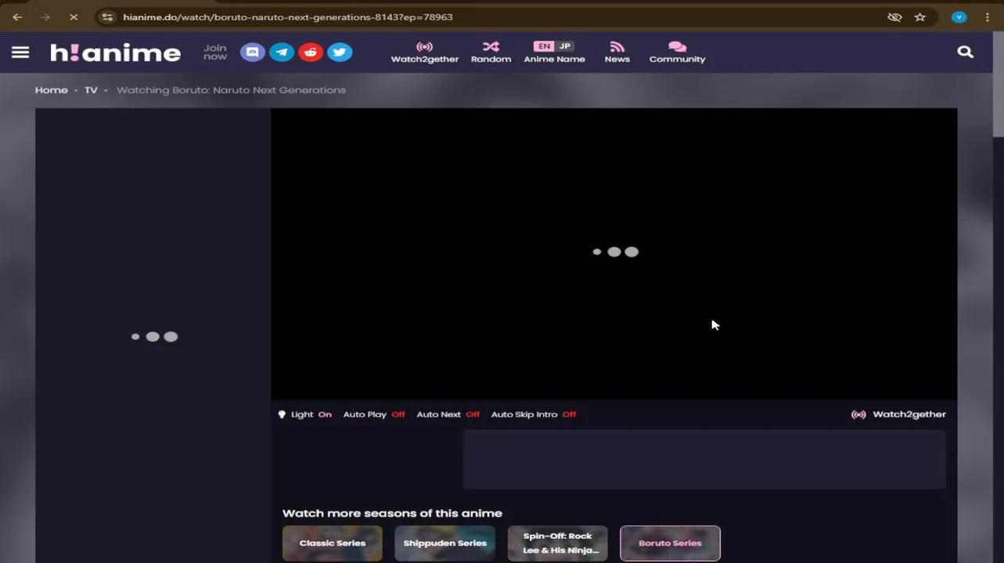Open the Twitter join icon
The image size is (1004, 563).
(x=340, y=52)
